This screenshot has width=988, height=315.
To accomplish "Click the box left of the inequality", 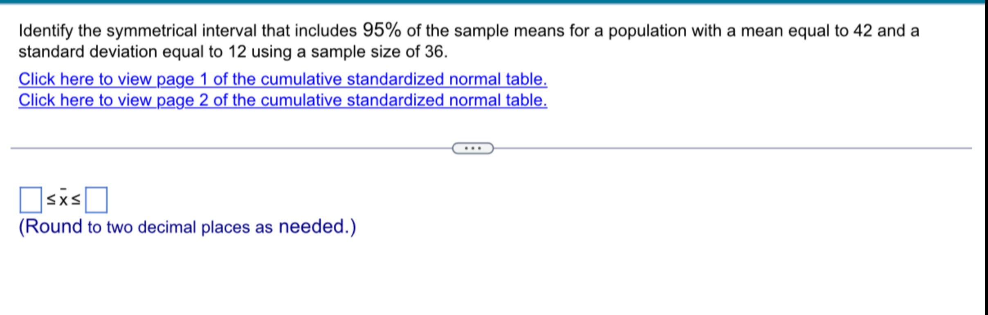I will 30,199.
